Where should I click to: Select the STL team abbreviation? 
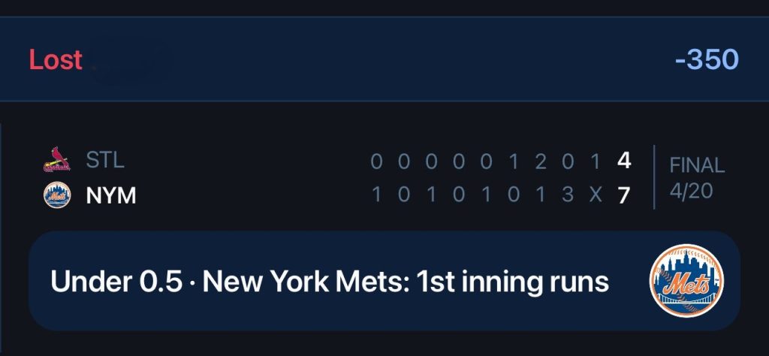(x=105, y=160)
